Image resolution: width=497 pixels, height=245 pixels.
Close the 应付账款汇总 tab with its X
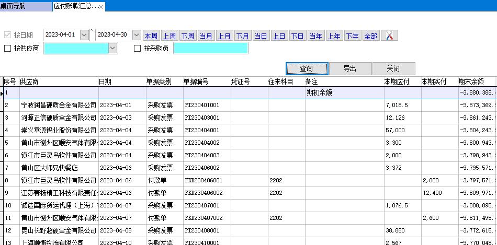pos(101,7)
